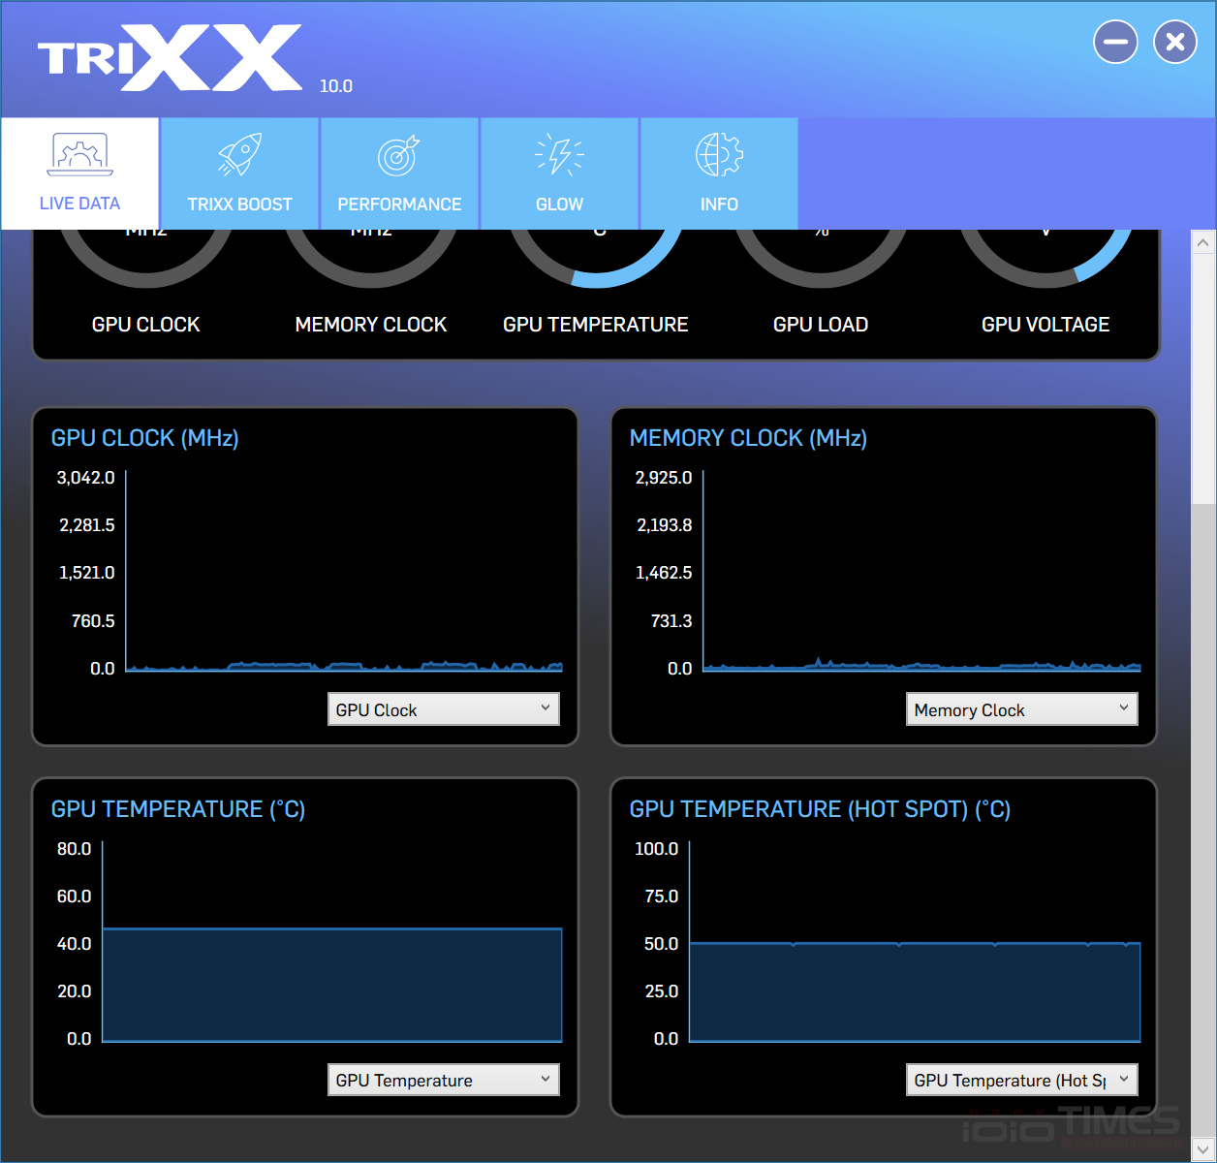
Task: Open the GPU Temperature (Hot Spot) dropdown
Action: click(x=1022, y=1080)
